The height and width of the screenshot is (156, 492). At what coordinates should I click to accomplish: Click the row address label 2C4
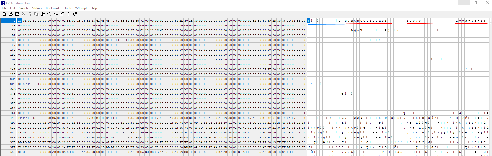pyautogui.click(x=9, y=79)
